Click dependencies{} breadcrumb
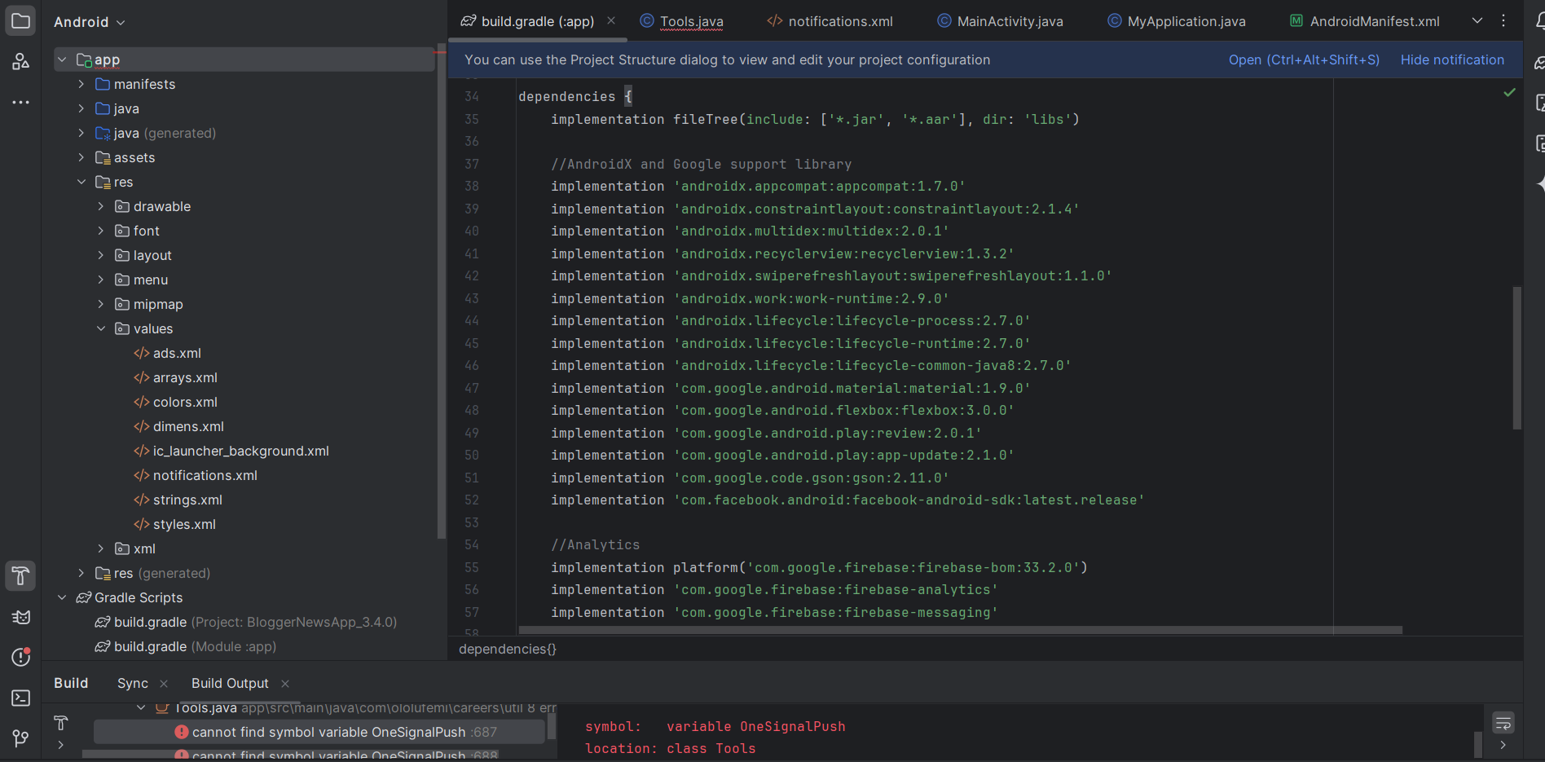This screenshot has width=1545, height=762. (508, 649)
